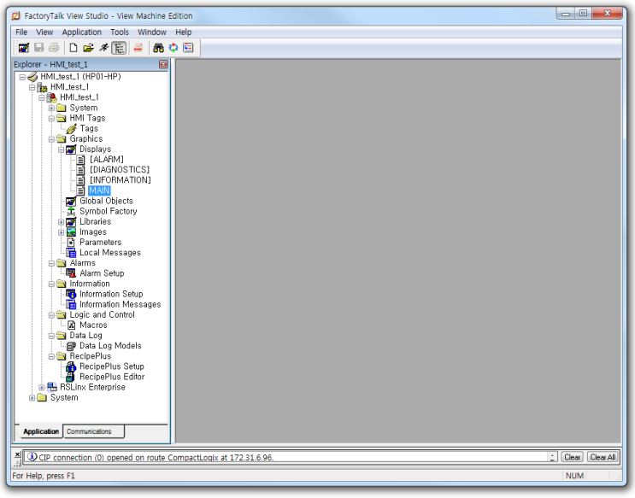This screenshot has height=498, width=635.
Task: Collapse the Displays node
Action: [x=62, y=149]
